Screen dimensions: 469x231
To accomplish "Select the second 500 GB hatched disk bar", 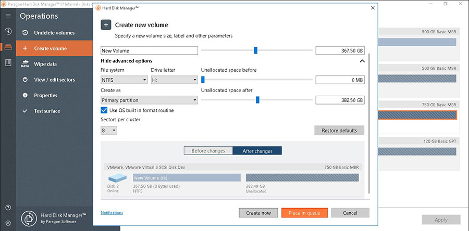I will [417, 79].
